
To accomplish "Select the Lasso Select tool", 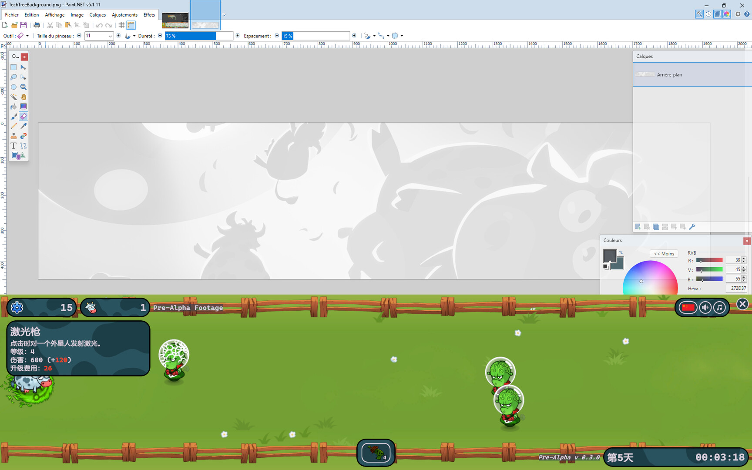I will point(13,77).
